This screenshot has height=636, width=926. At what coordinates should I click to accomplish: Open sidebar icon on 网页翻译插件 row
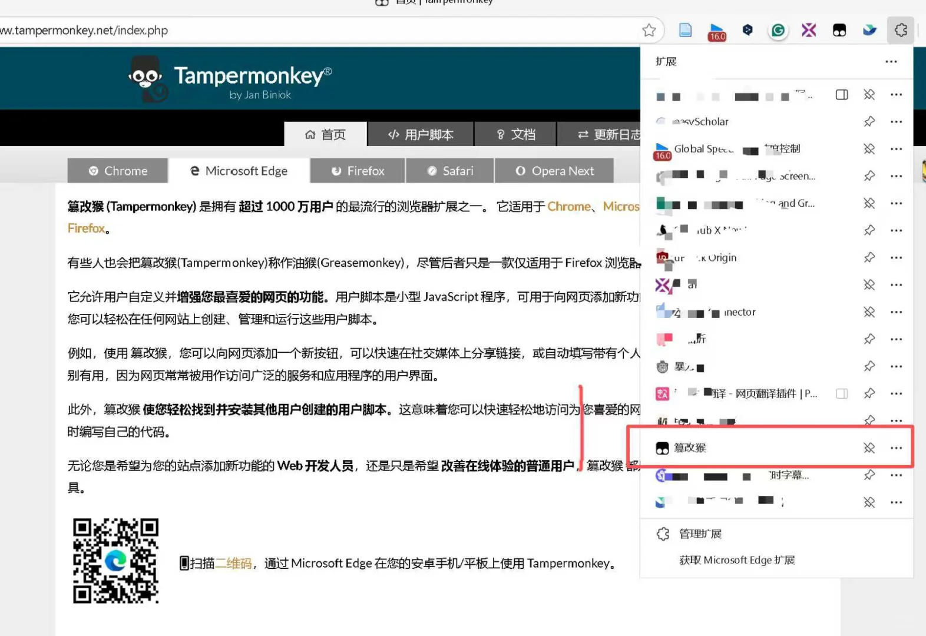(842, 393)
